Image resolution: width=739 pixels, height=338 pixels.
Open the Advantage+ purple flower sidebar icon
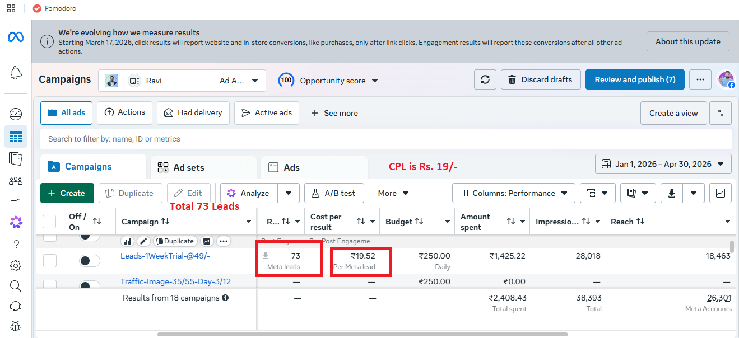tap(16, 222)
